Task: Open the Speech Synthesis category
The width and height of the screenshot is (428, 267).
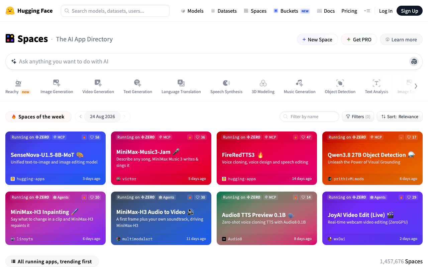Action: 226,87
